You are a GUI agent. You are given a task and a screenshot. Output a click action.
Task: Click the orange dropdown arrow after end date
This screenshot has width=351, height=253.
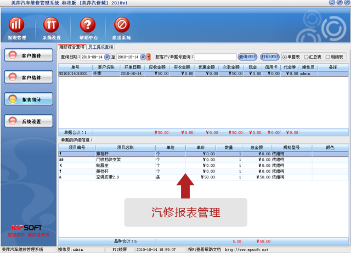[149, 57]
